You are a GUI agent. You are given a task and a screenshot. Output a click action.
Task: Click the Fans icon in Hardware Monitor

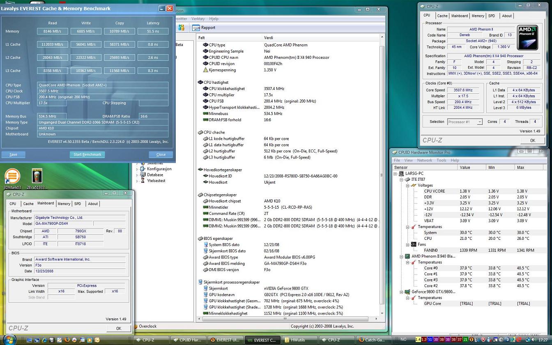point(414,244)
